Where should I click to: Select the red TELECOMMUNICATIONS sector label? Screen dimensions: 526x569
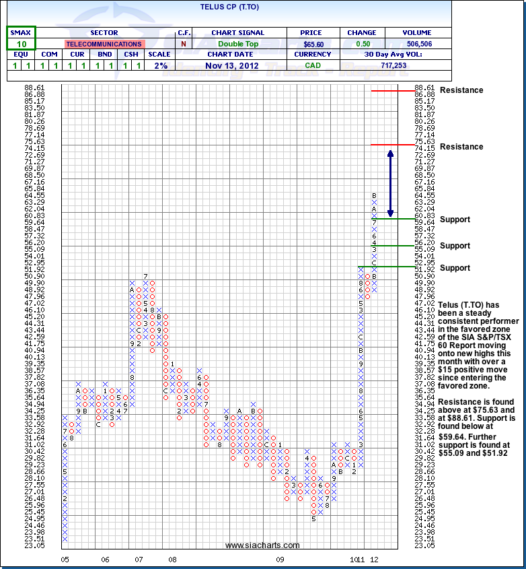click(104, 44)
